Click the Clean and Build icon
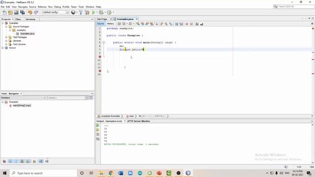315x177 pixels. (87, 12)
